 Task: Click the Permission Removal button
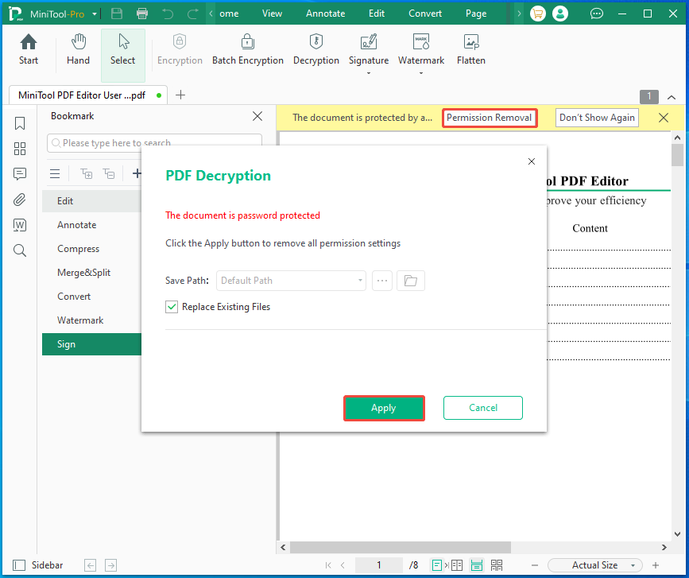[x=489, y=118]
